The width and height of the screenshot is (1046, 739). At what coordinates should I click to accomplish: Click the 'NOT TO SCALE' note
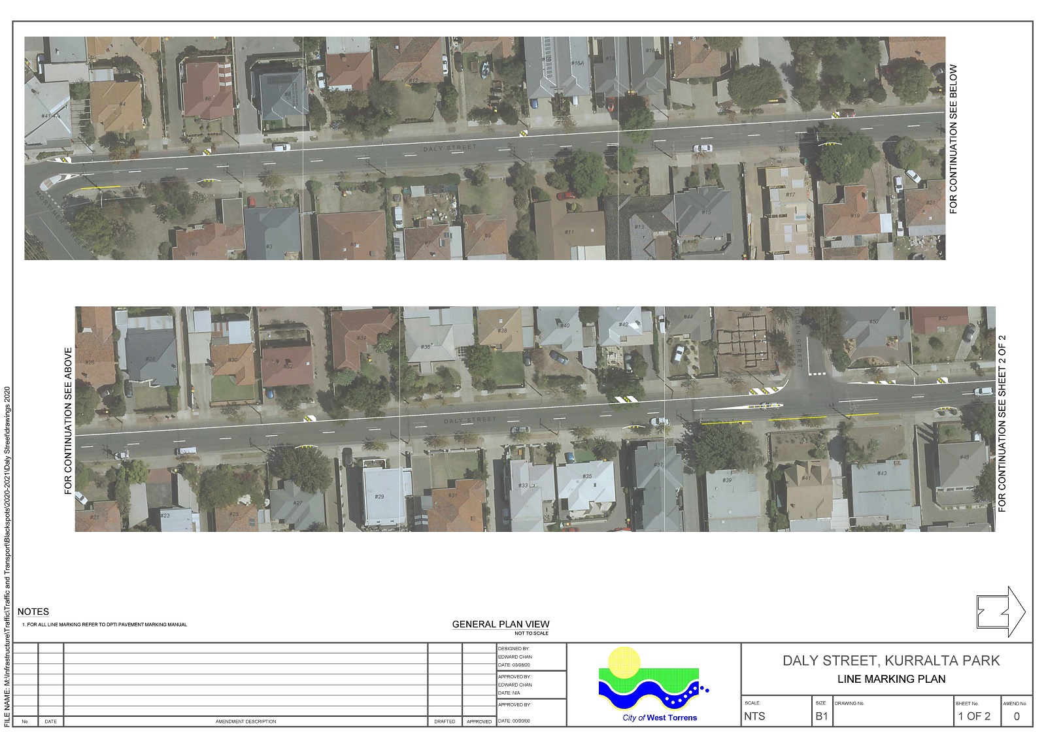tap(531, 633)
